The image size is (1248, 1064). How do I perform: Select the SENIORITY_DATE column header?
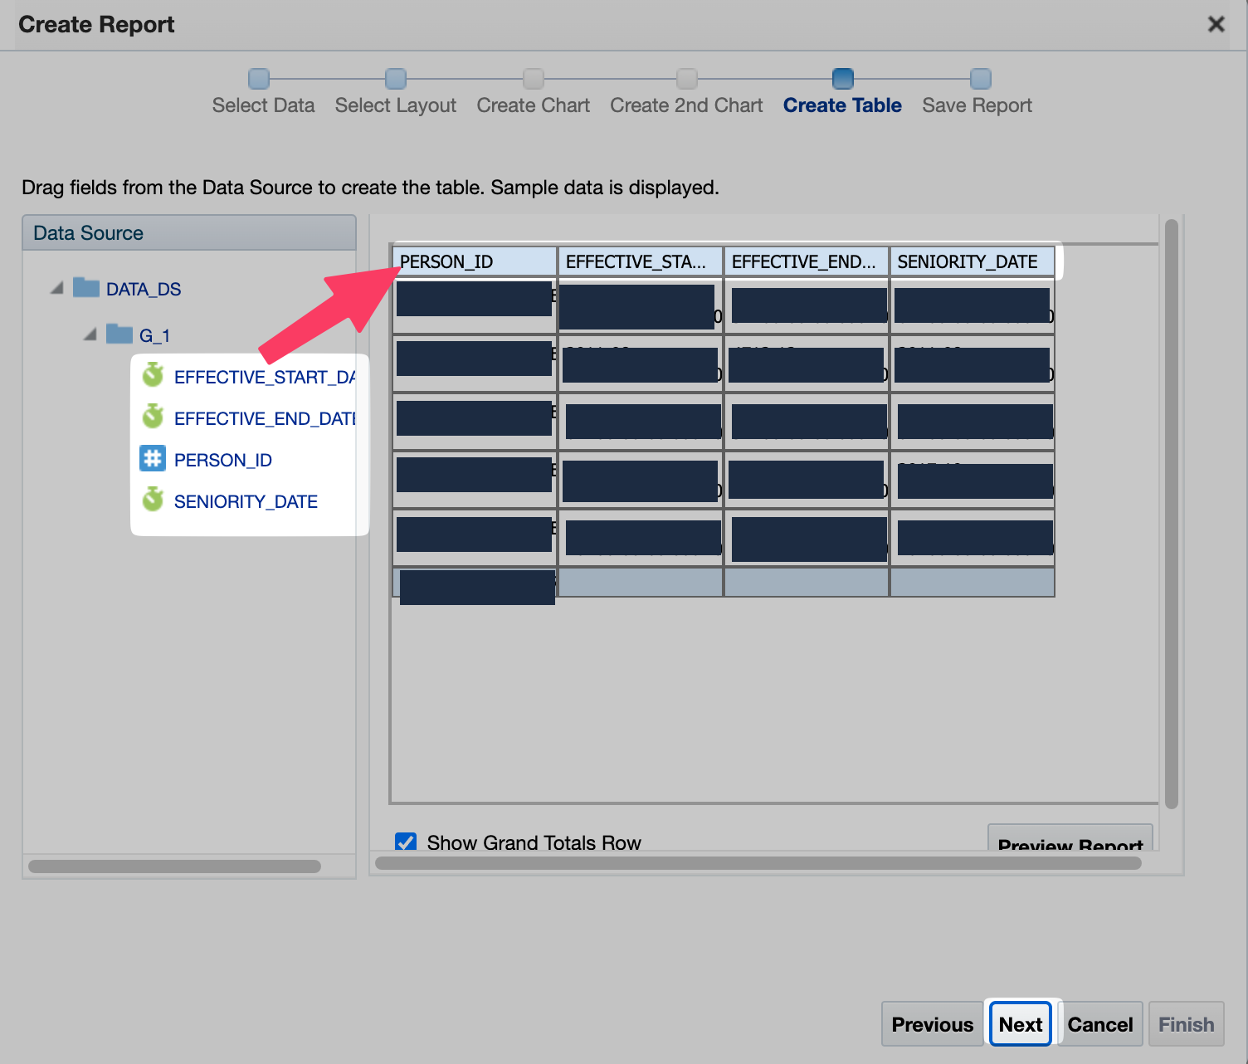coord(973,261)
